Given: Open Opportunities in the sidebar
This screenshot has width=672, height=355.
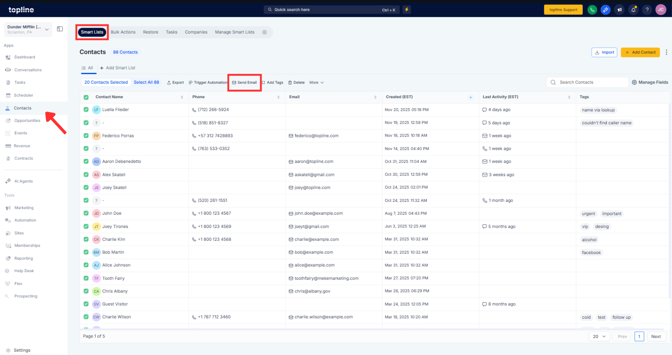Looking at the screenshot, I should [x=27, y=120].
